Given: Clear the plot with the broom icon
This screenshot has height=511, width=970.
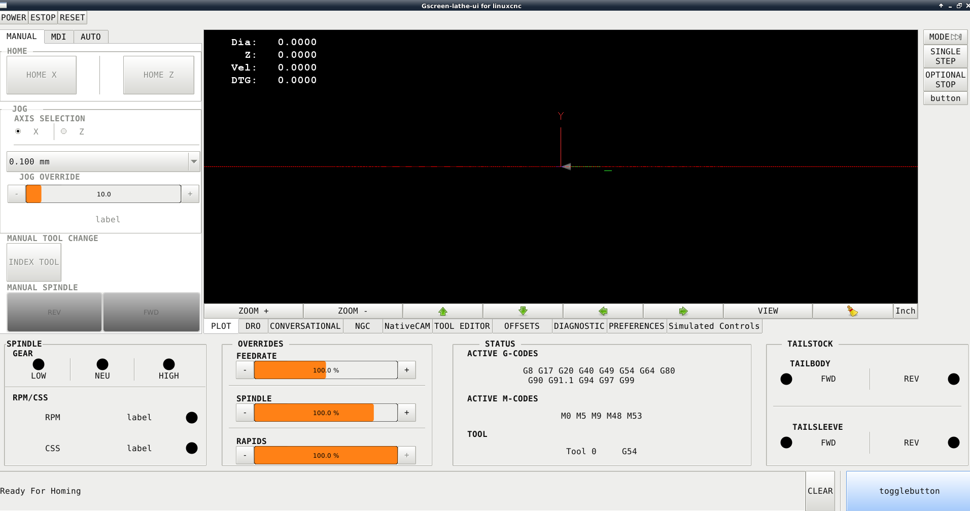Looking at the screenshot, I should [x=852, y=311].
